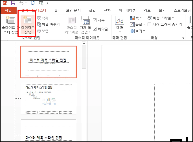This screenshot has width=193, height=142.
Task: Undo the last action
Action: point(21,3)
